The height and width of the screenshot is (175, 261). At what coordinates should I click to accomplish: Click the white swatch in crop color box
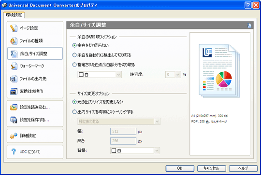tap(81, 75)
